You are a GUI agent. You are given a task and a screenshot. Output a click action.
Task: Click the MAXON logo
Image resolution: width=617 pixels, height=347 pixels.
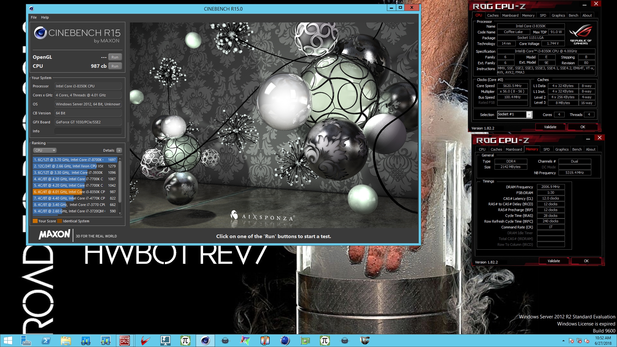pyautogui.click(x=54, y=235)
